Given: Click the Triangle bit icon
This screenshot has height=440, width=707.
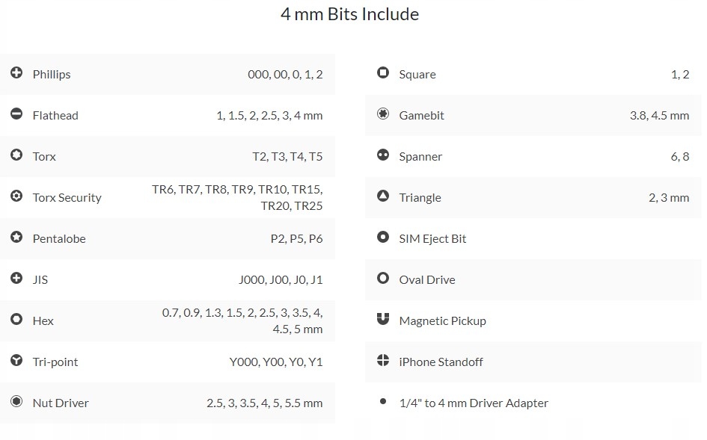Looking at the screenshot, I should (383, 196).
